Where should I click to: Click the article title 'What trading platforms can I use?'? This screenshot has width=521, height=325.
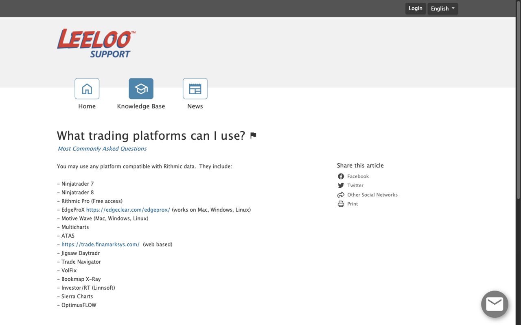pyautogui.click(x=151, y=135)
